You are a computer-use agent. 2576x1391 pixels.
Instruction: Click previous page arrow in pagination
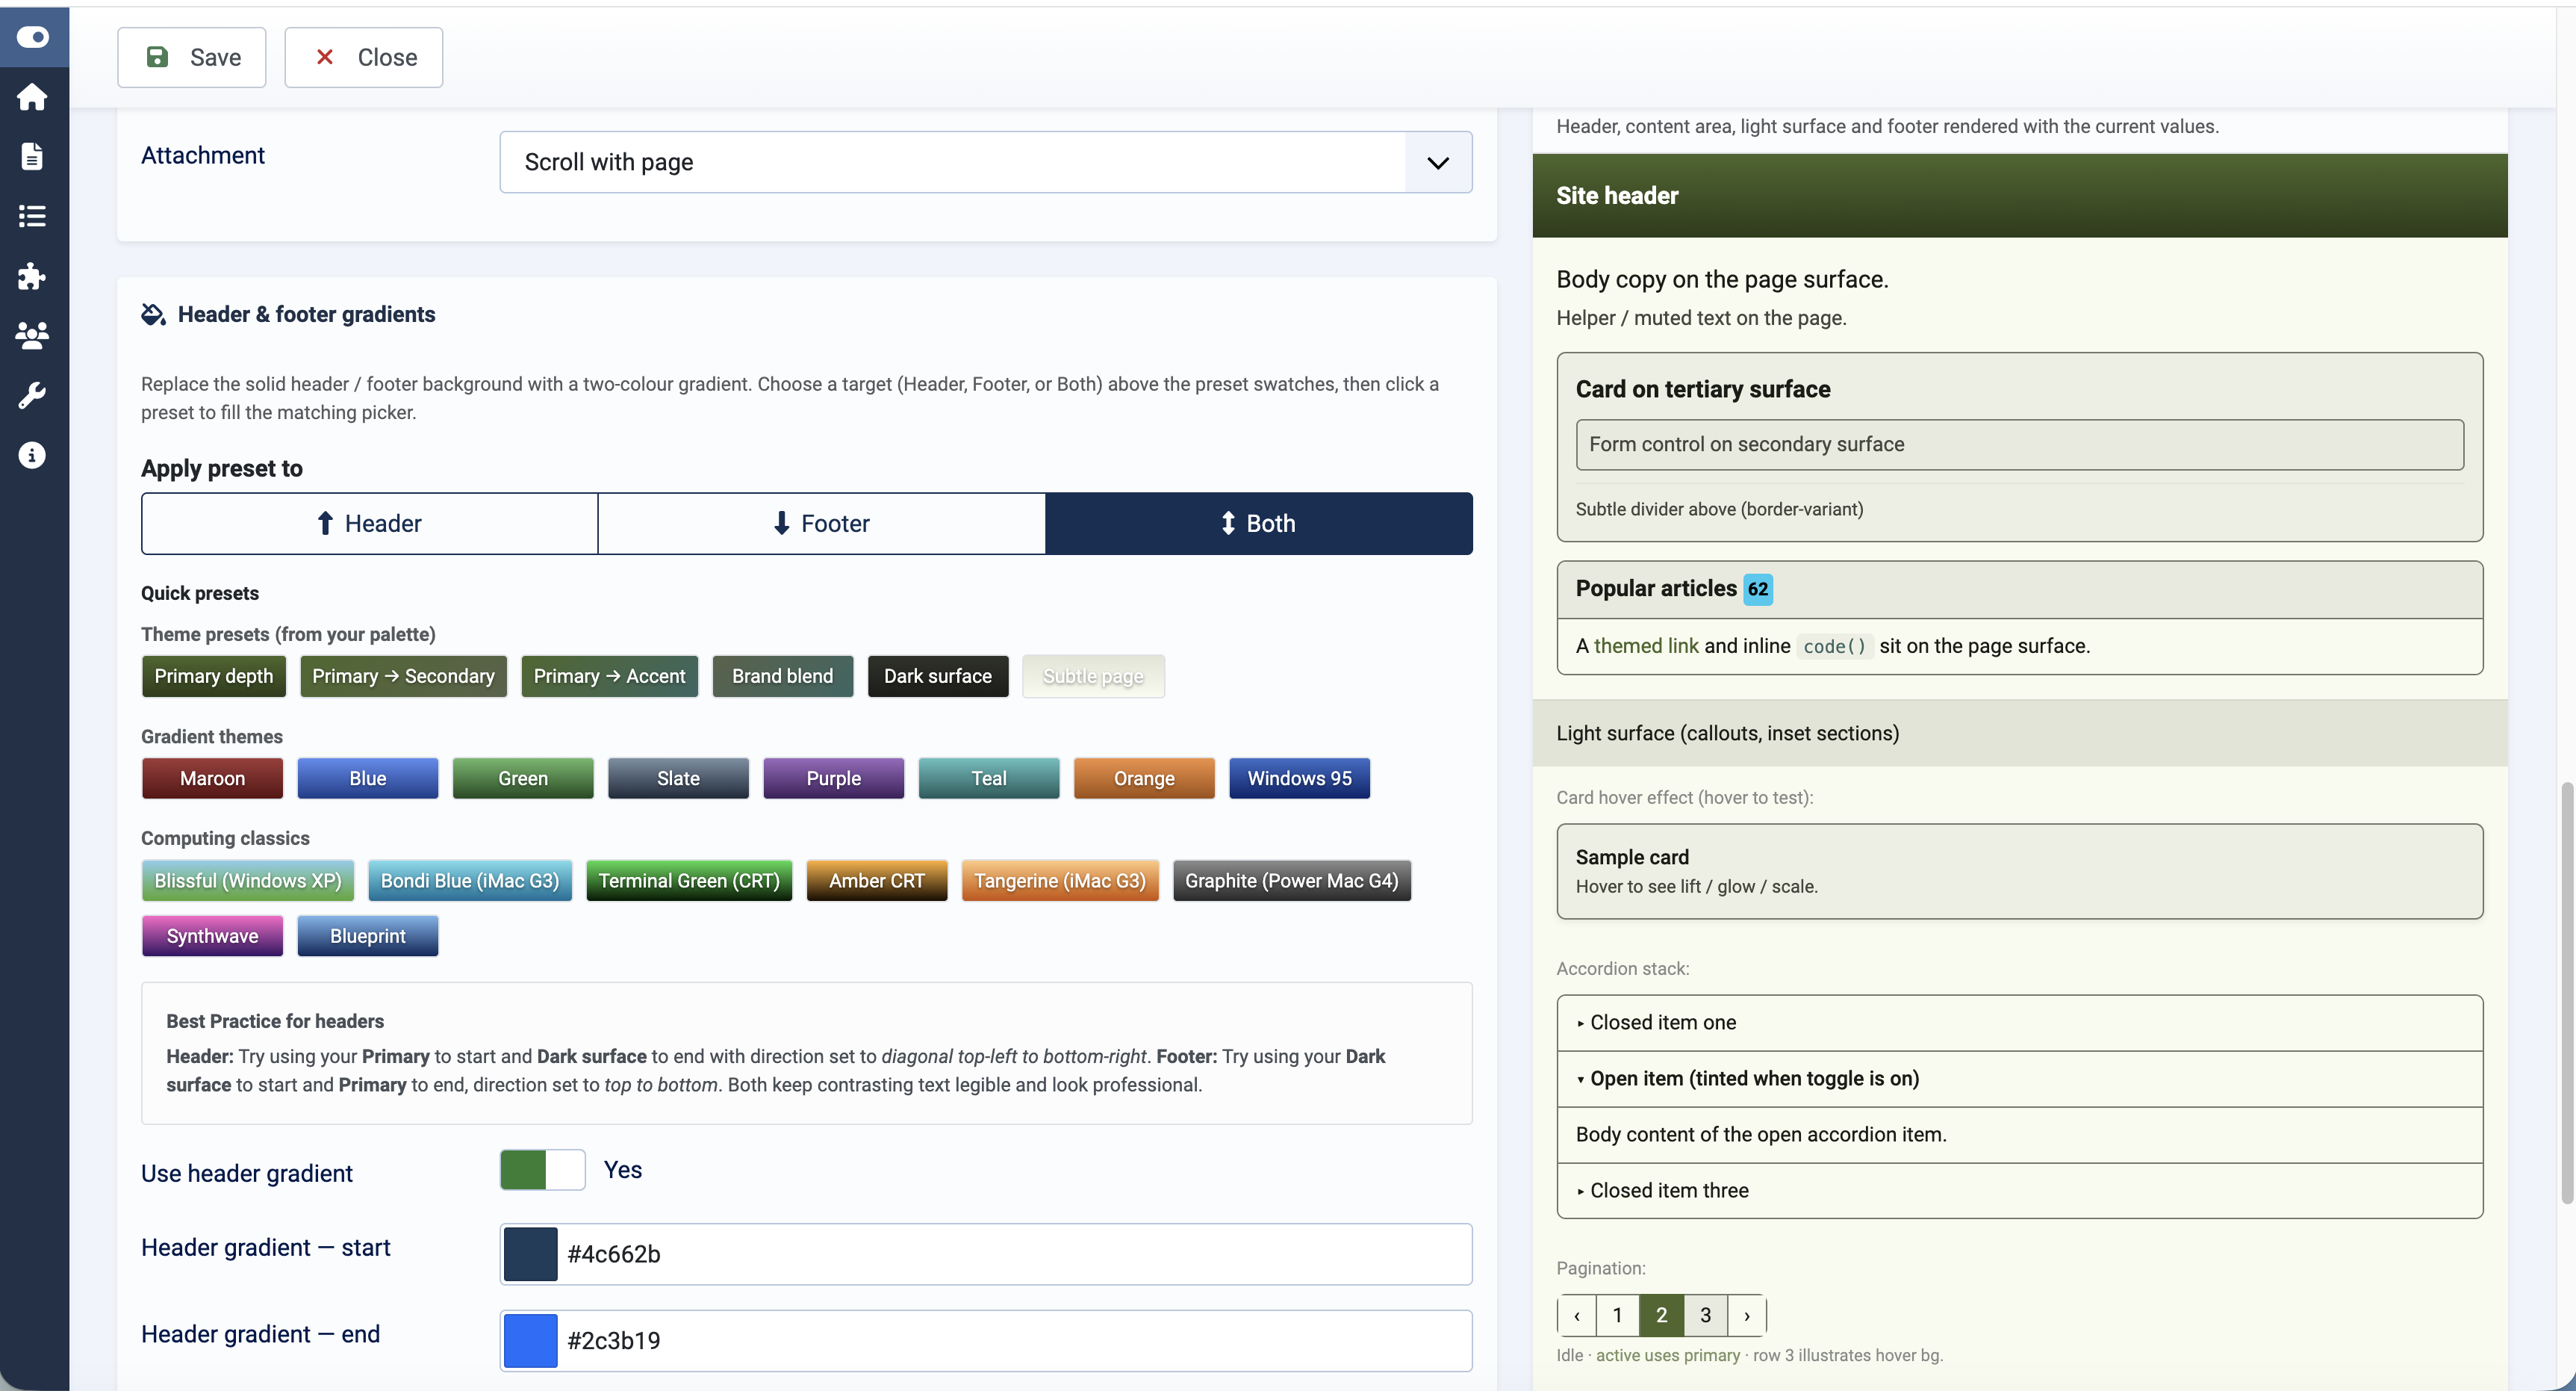coord(1577,1315)
